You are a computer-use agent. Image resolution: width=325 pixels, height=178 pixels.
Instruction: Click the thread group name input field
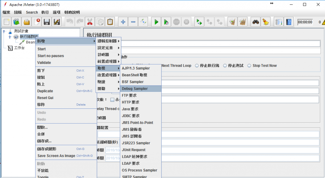[221, 44]
